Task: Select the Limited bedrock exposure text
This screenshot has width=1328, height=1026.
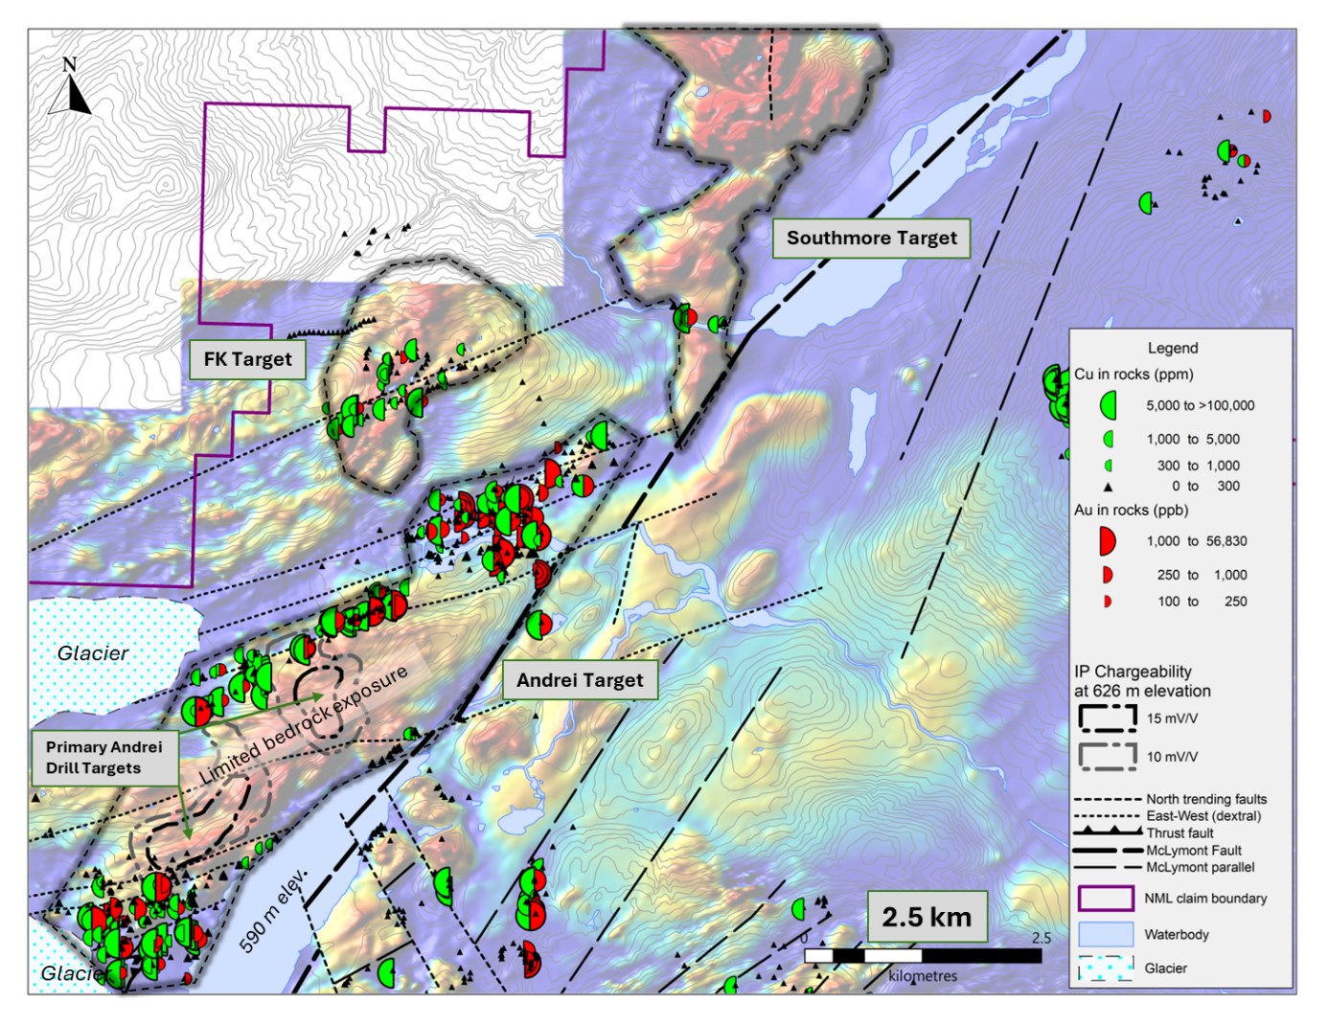Action: (304, 723)
